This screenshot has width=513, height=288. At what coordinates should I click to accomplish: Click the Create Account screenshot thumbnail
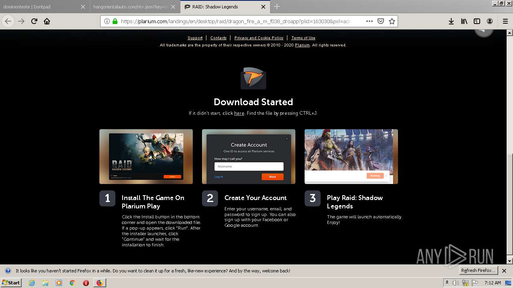click(x=248, y=156)
